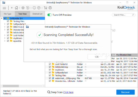Uncheck MSI8c048.tmp checkbox in file list
Image resolution: width=138 pixels, height=97 pixels.
click(x=50, y=67)
